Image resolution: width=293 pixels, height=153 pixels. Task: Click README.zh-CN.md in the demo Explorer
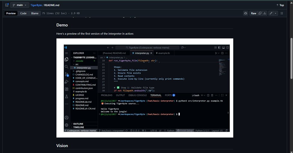84,108
